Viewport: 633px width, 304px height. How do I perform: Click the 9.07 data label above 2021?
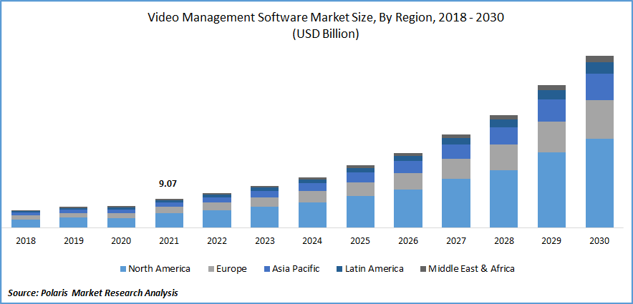[x=168, y=185]
